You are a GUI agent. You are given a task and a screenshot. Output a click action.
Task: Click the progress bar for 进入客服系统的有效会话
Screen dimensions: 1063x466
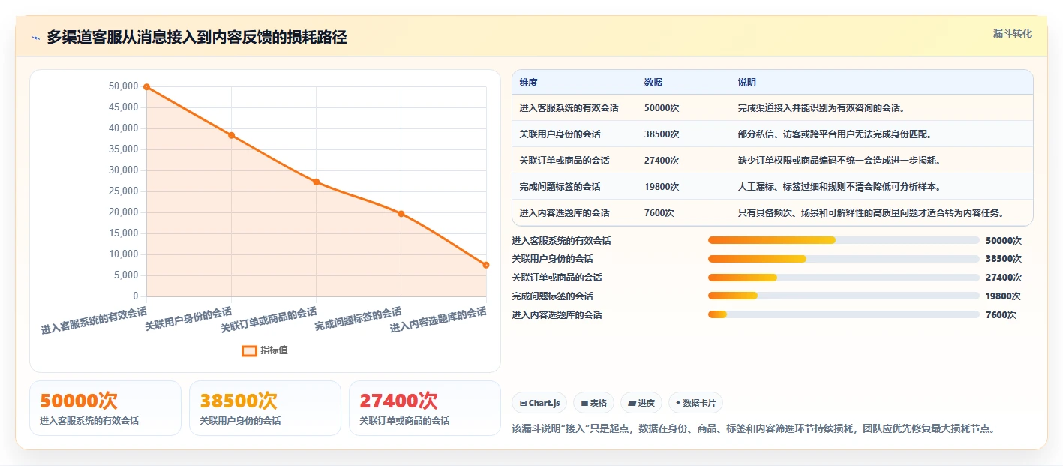pyautogui.click(x=843, y=240)
